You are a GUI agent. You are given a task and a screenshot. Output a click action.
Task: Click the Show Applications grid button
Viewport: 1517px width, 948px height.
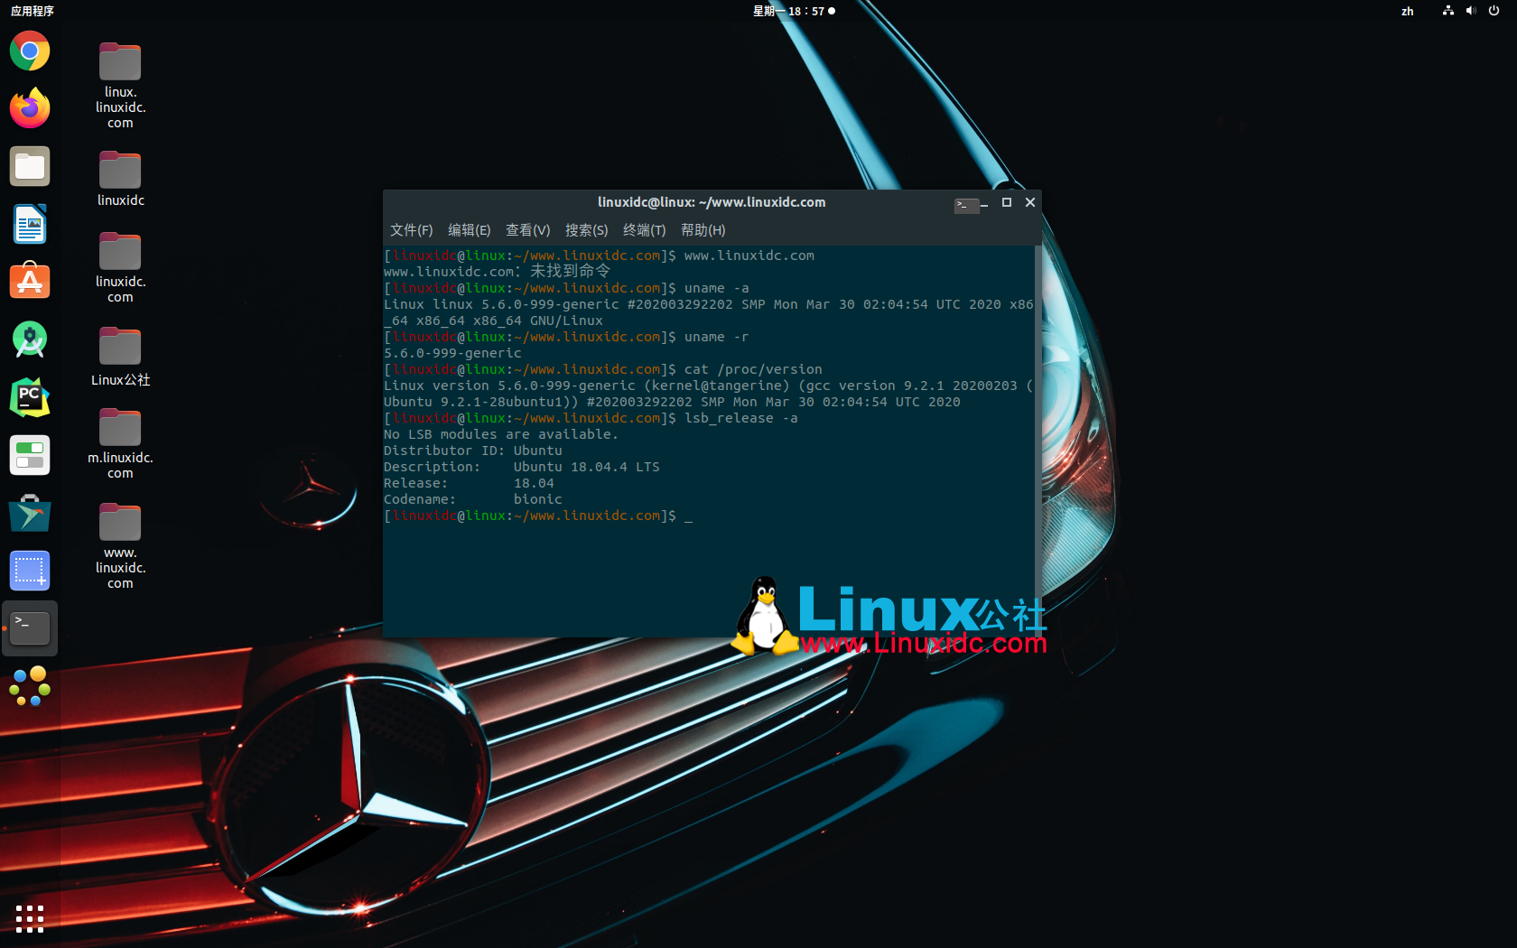pos(30,918)
